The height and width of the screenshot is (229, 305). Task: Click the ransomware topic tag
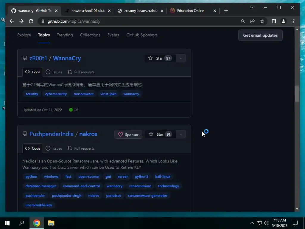(83, 94)
